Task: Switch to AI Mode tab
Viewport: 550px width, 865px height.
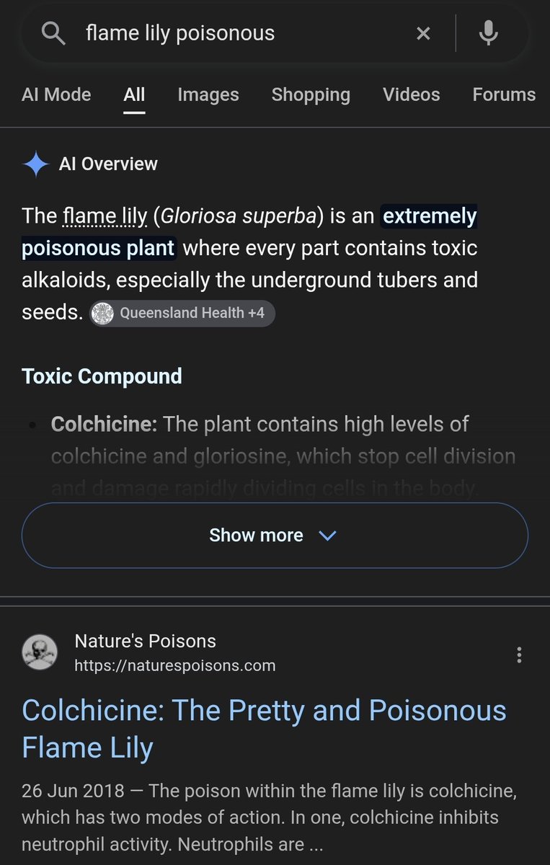Action: click(56, 94)
